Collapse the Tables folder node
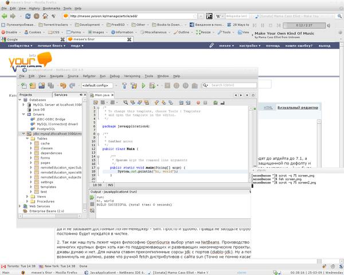The width and height of the screenshot is (344, 275). coord(27,139)
